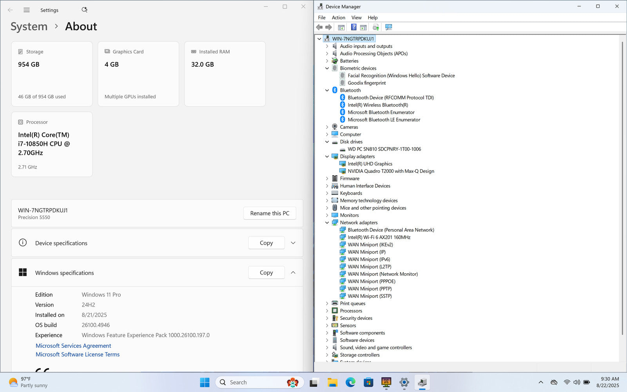Select the NVIDIA Quadro T2000 display adapter
627x392 pixels.
click(390, 171)
